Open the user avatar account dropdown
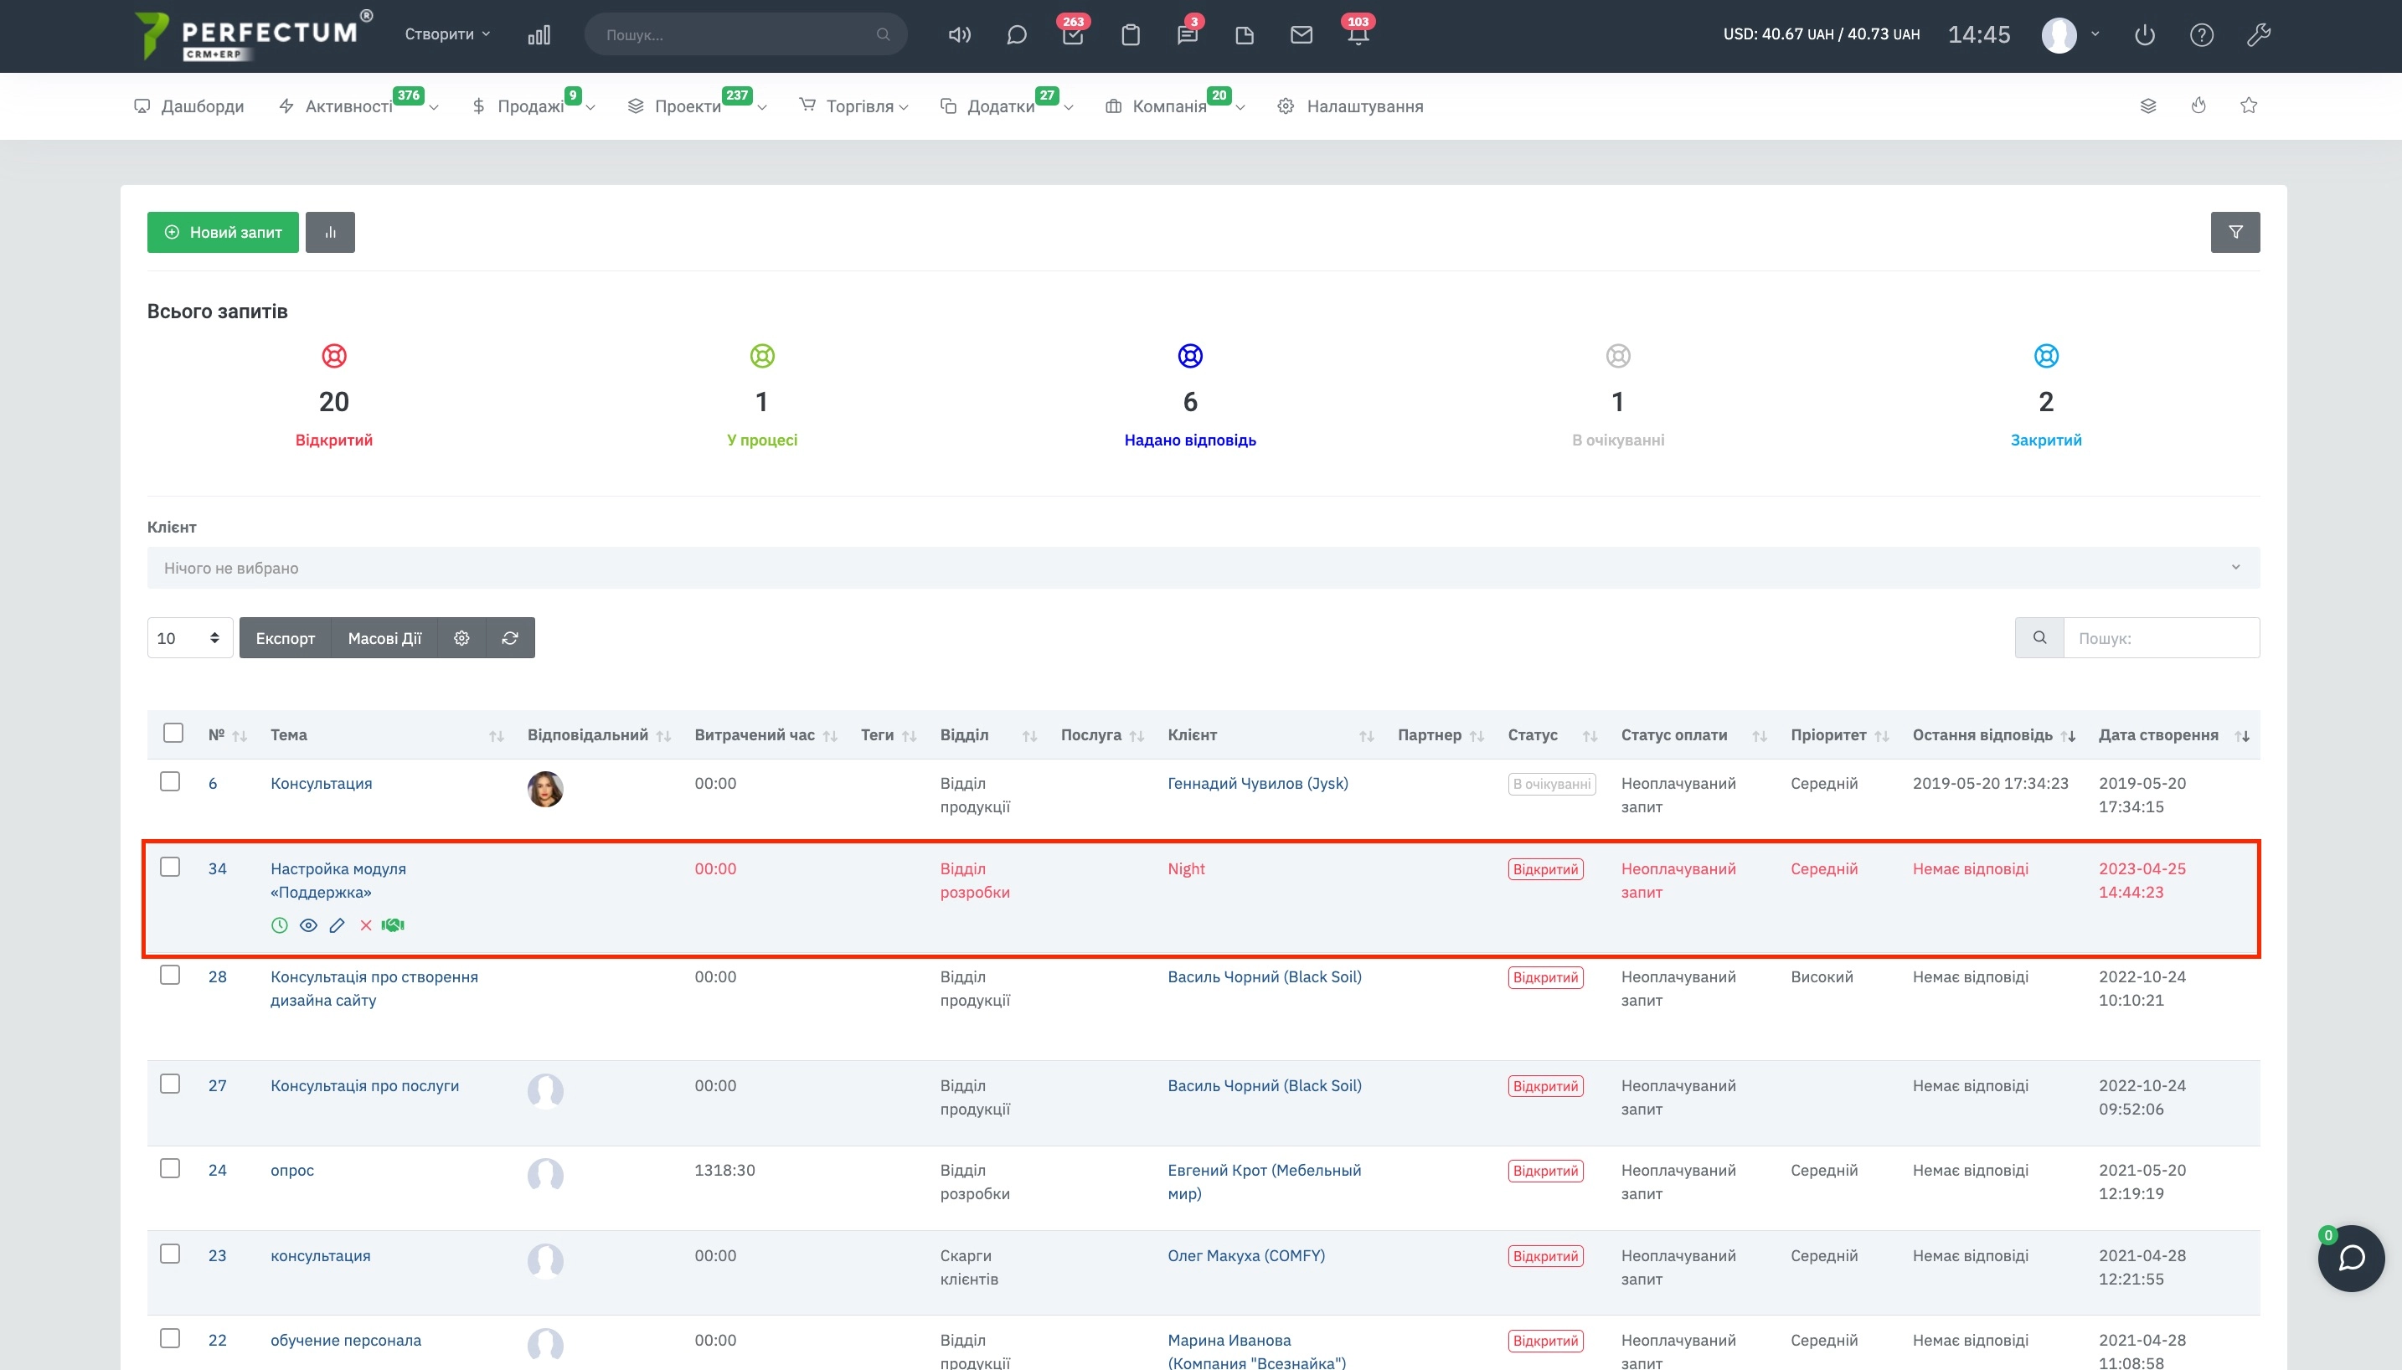This screenshot has width=2402, height=1370. coord(2070,35)
